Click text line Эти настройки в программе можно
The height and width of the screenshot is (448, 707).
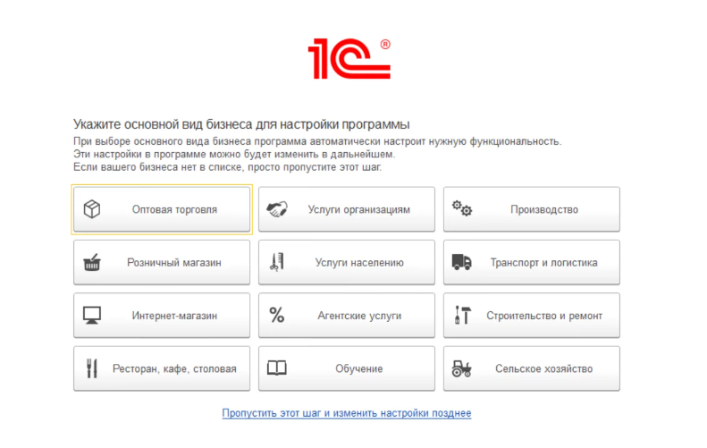point(234,155)
